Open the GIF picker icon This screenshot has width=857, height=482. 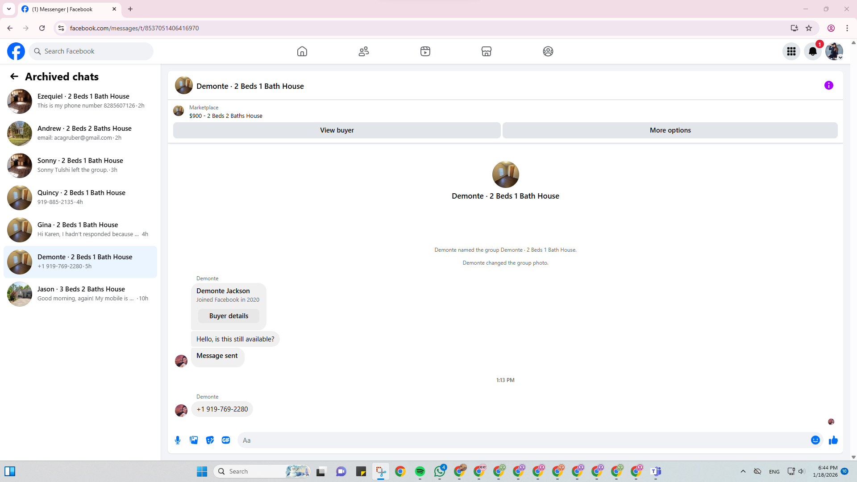click(x=226, y=440)
